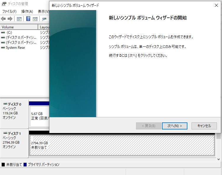Open the 操作(A) menu
222x175 pixels.
(27, 12)
